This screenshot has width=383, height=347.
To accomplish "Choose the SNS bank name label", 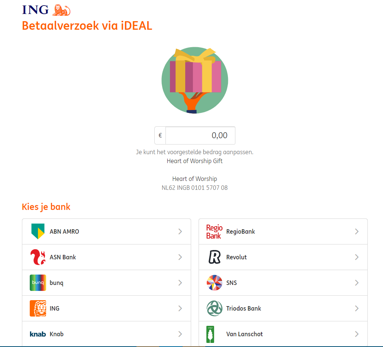I will (231, 283).
